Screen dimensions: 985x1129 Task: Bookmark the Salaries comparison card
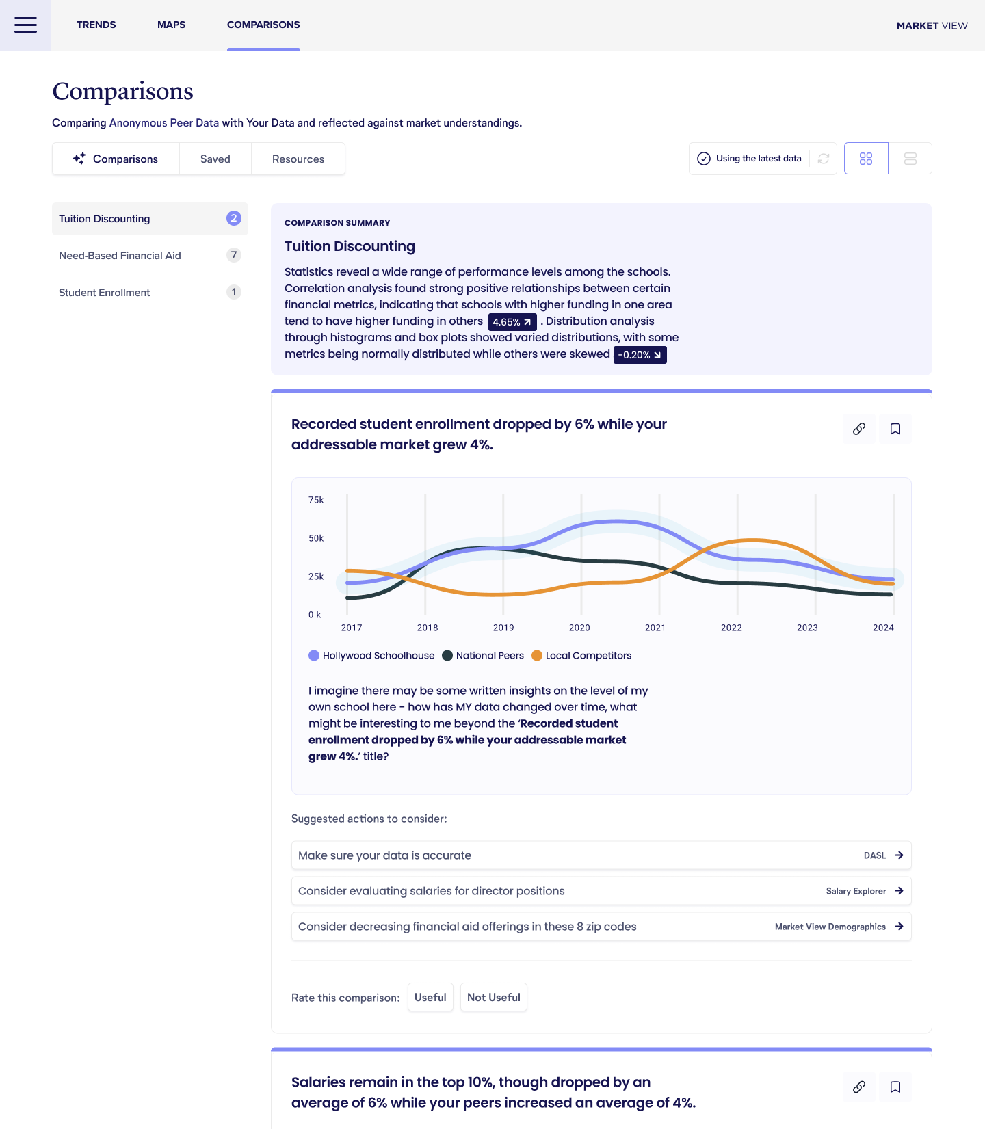point(895,1087)
